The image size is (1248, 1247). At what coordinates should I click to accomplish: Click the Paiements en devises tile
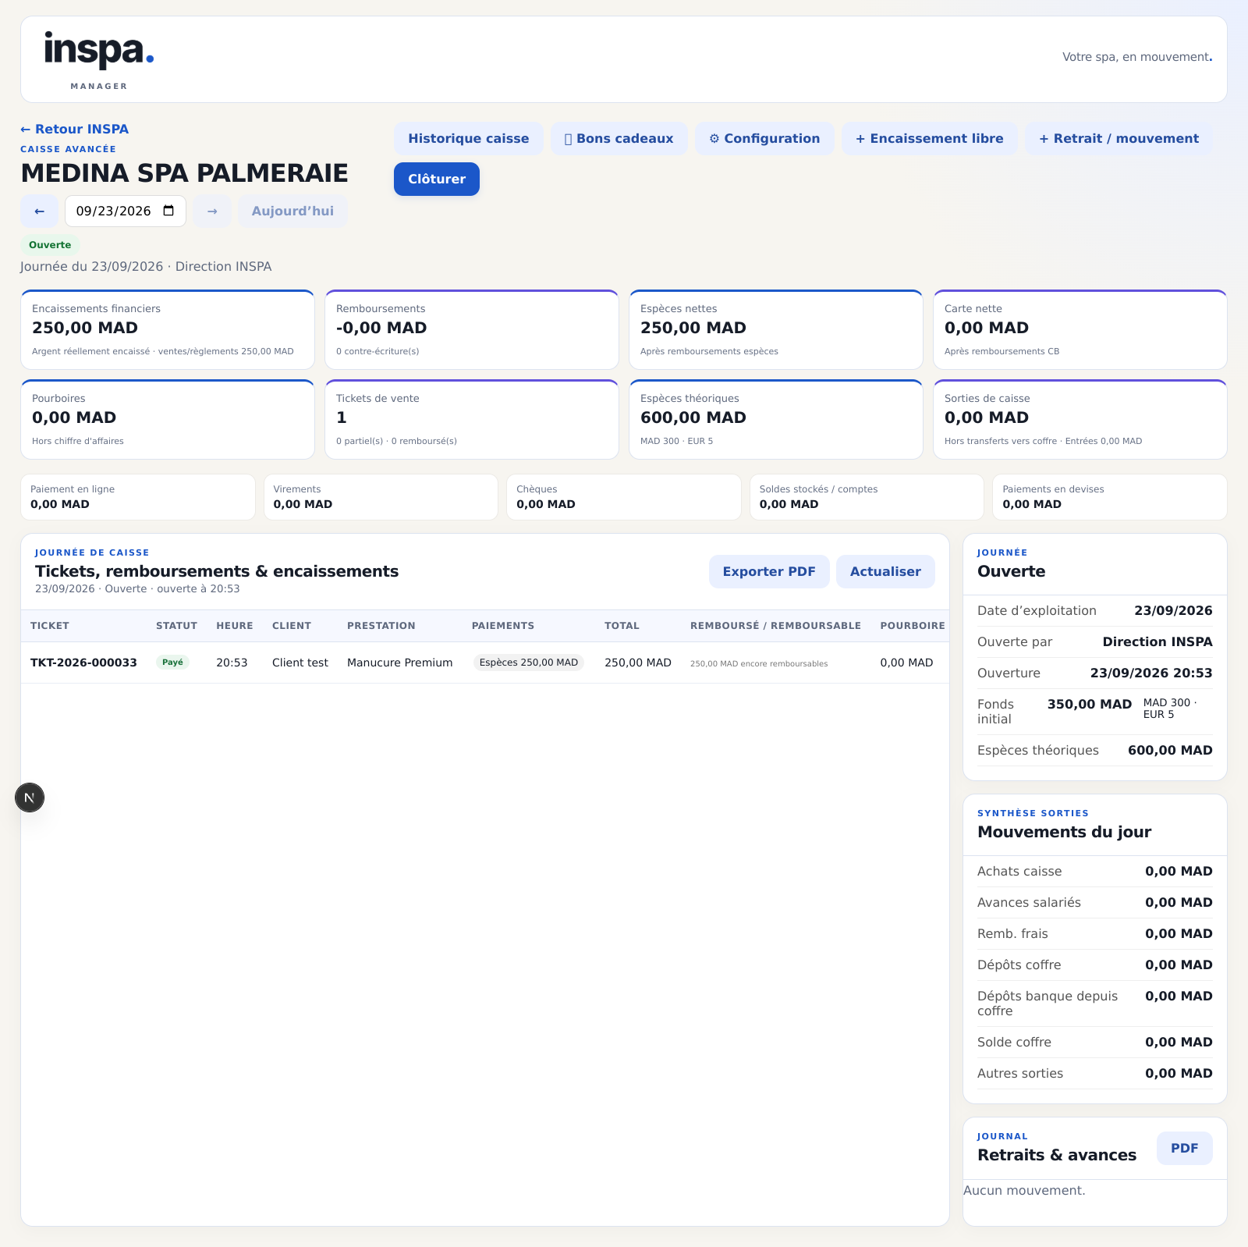tap(1110, 497)
